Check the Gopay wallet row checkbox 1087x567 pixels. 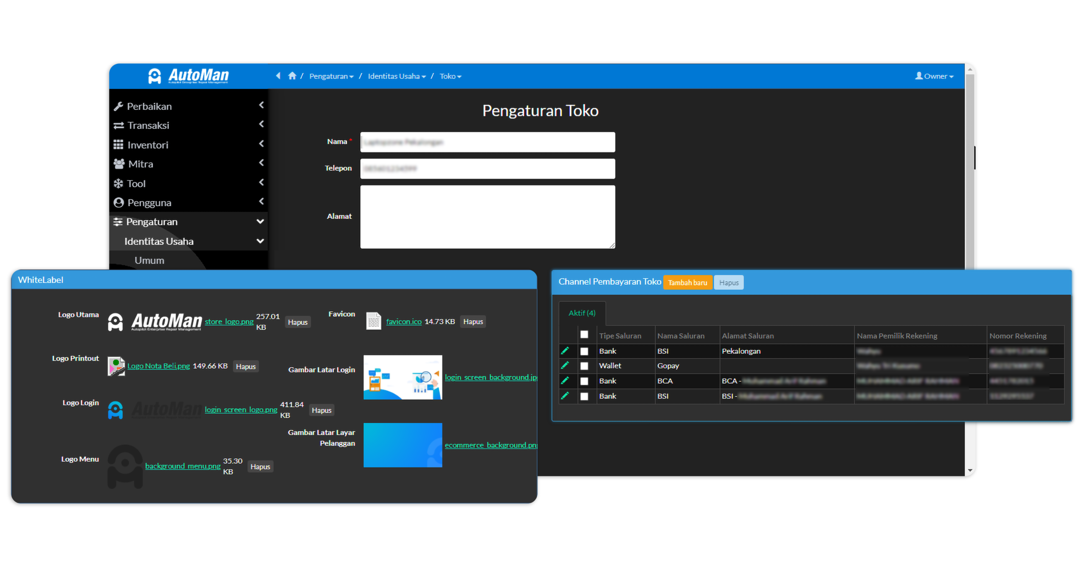(x=584, y=365)
